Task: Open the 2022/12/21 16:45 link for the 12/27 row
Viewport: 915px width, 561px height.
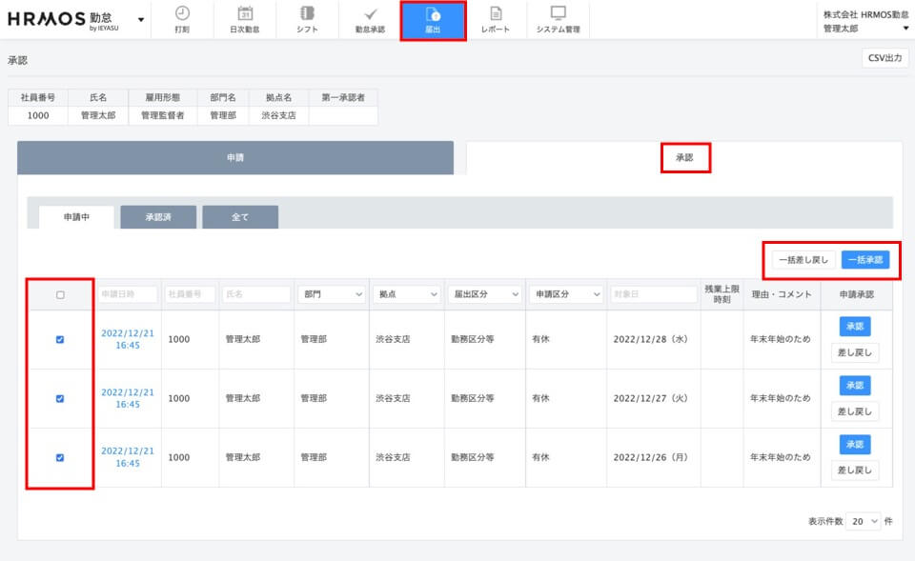Action: click(128, 398)
